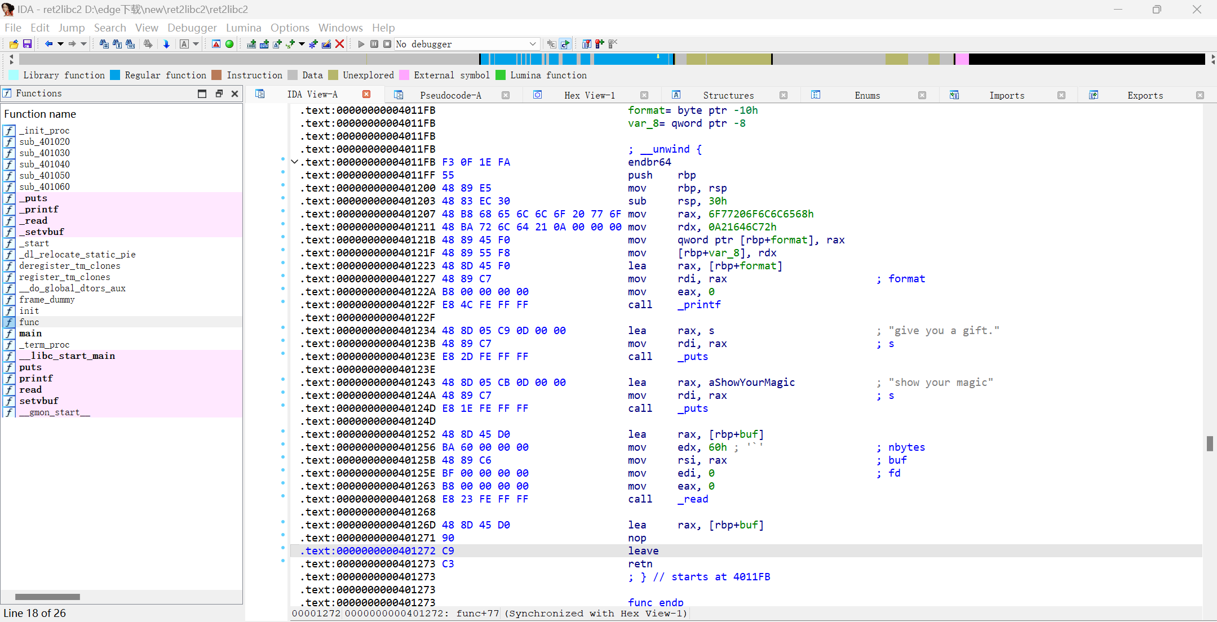Close the Functions panel
This screenshot has width=1217, height=622.
coord(235,94)
